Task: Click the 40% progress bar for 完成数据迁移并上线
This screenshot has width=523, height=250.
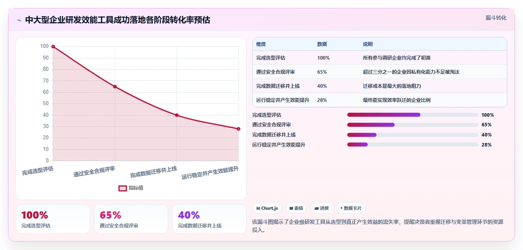Action: [x=413, y=135]
